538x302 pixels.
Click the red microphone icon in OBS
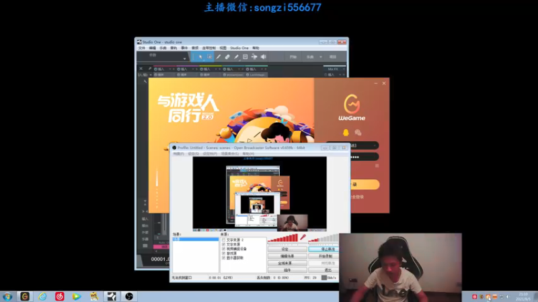(x=303, y=237)
